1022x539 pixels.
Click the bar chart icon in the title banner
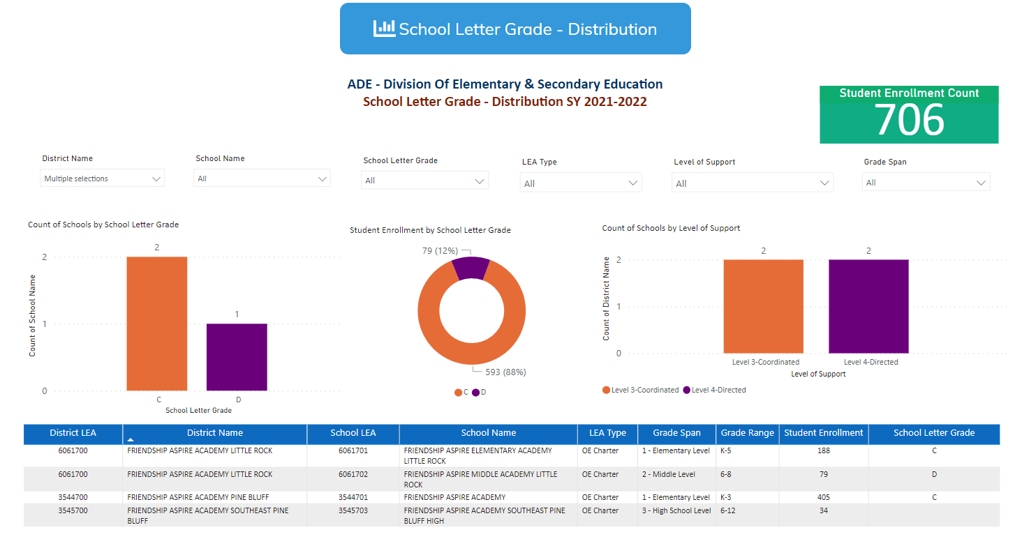pos(384,28)
